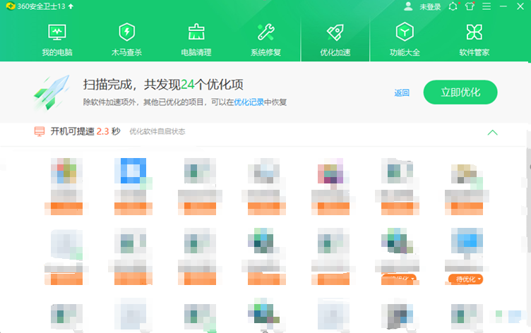
Task: Open the 优化记录 link
Action: click(x=249, y=102)
